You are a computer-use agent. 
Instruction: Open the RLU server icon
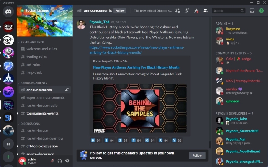click(x=8, y=27)
